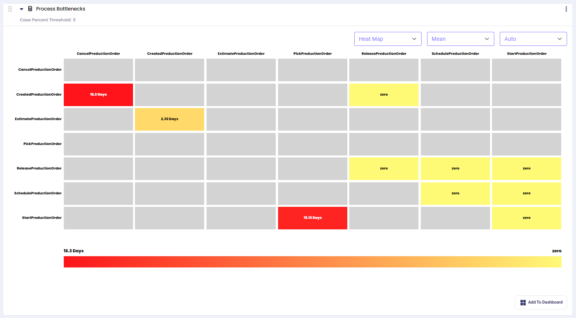
Task: Open the Heat Map view dropdown
Action: 388,39
